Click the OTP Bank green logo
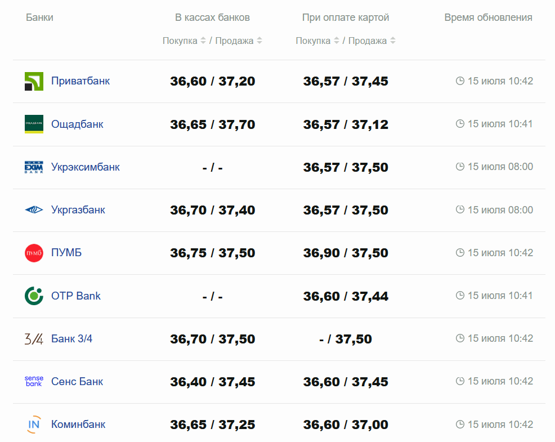 pyautogui.click(x=34, y=296)
